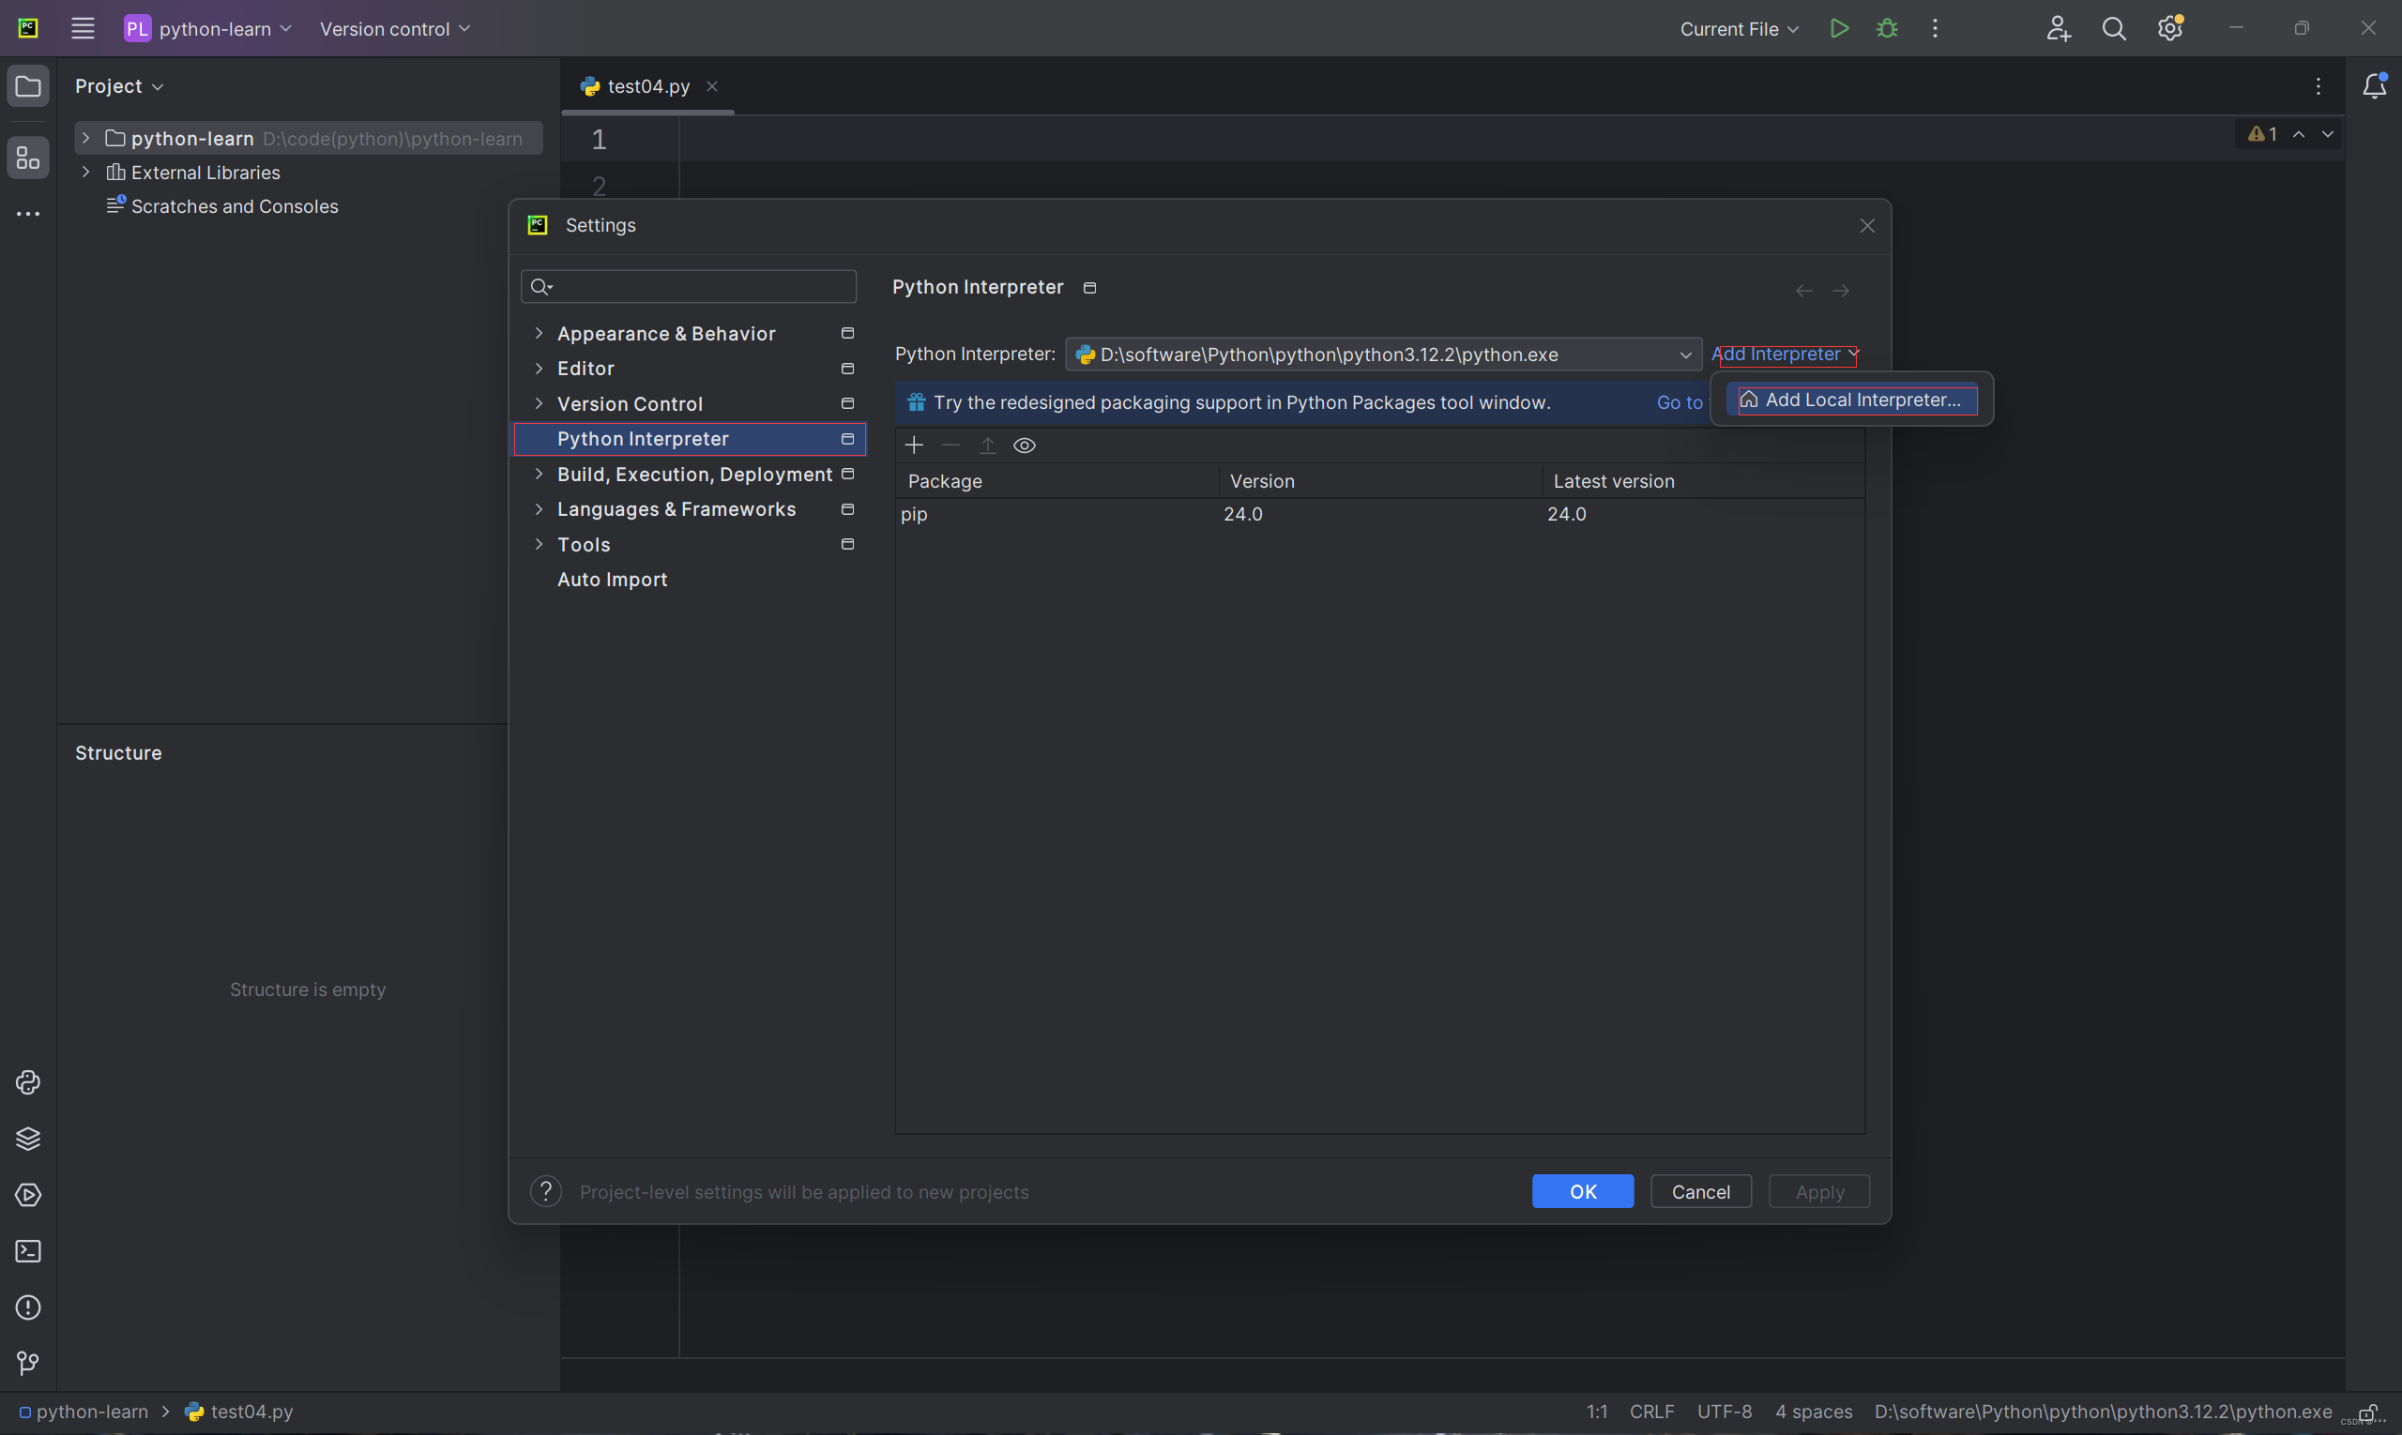2402x1435 pixels.
Task: Open the Structure tool window sidebar icon
Action: pyautogui.click(x=28, y=158)
